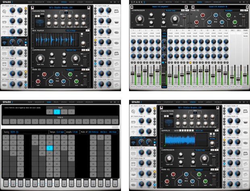
Task: Toggle orange lit button on Mixer channel 10
Action: click(x=190, y=63)
